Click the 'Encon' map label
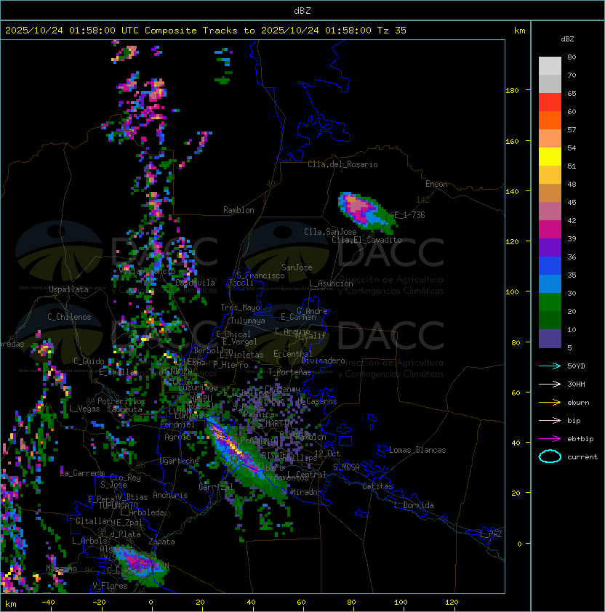The image size is (605, 612). 436,184
